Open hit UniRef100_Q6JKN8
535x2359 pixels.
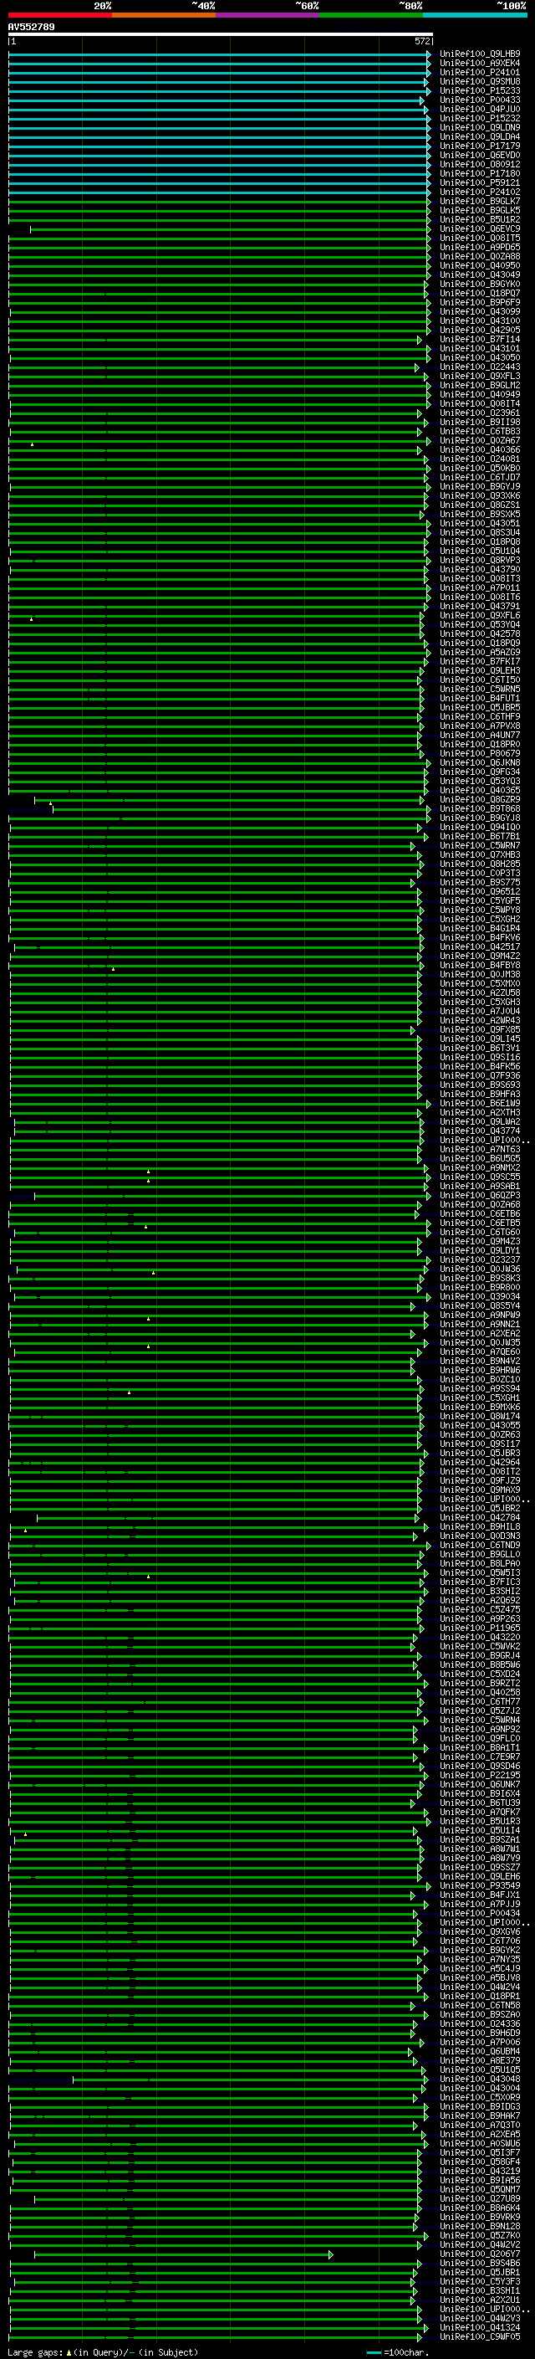[480, 763]
